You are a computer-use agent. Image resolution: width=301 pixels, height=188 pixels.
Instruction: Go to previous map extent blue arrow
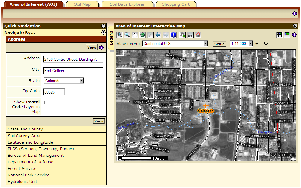158,35
